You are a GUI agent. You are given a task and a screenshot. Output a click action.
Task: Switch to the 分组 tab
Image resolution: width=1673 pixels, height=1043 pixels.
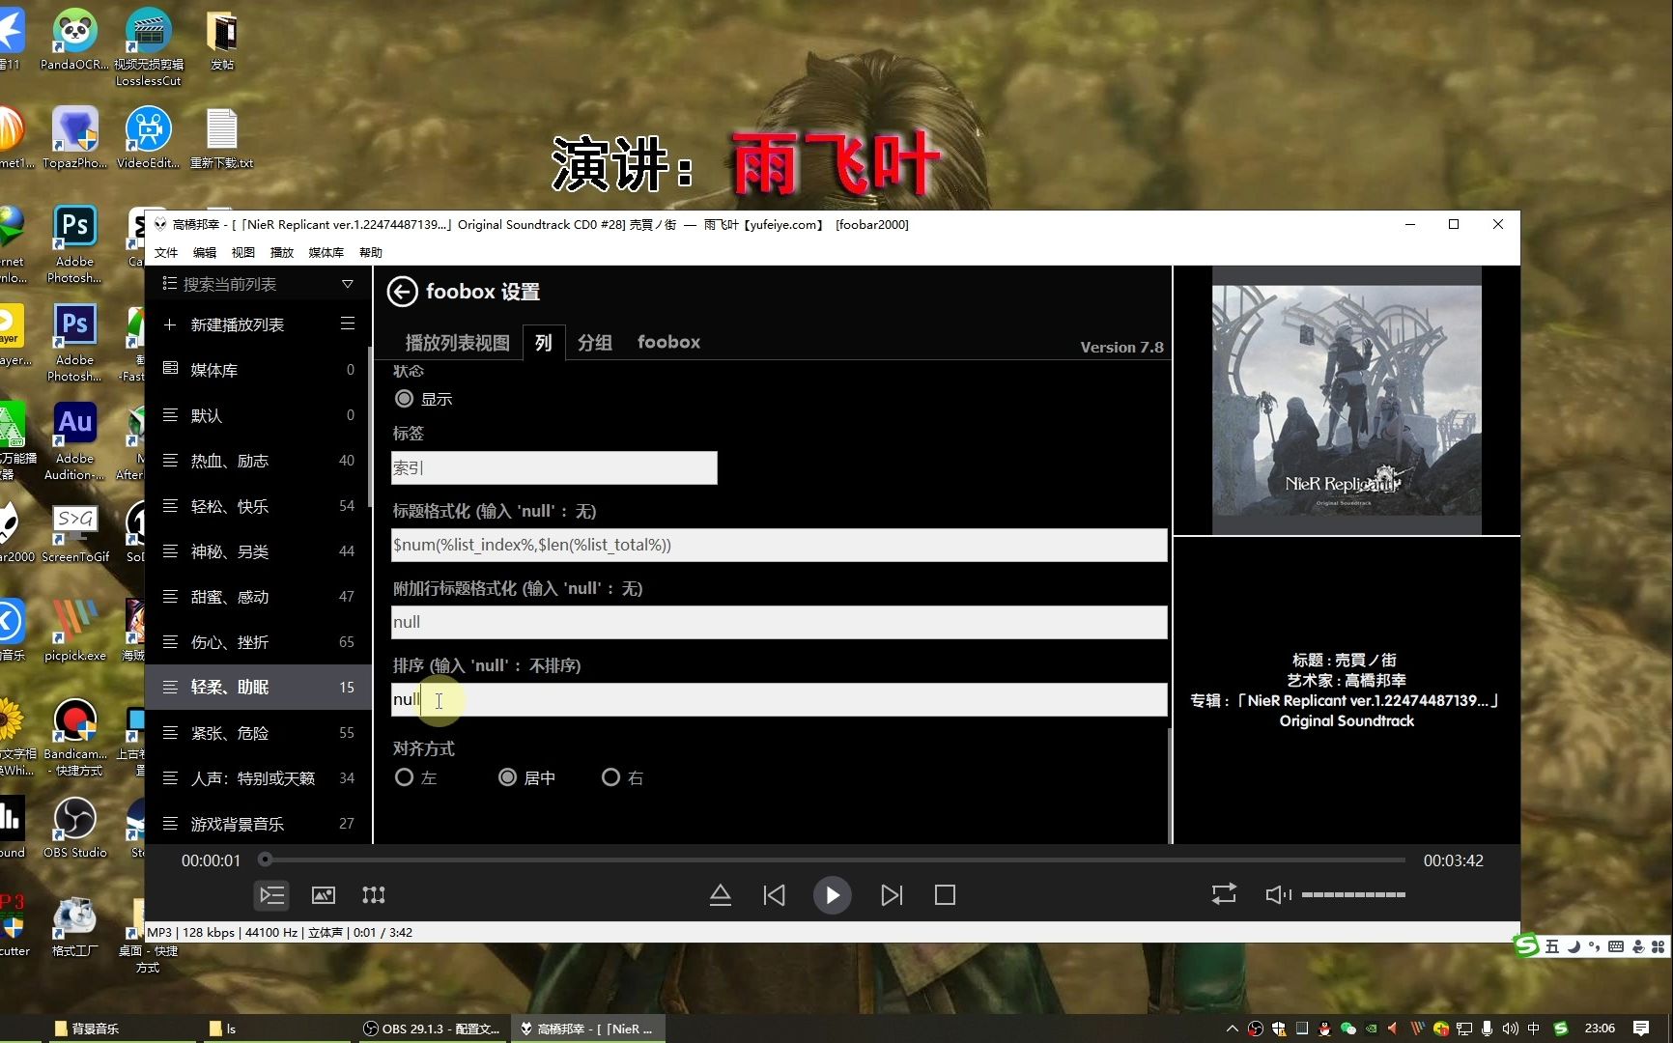click(x=595, y=343)
